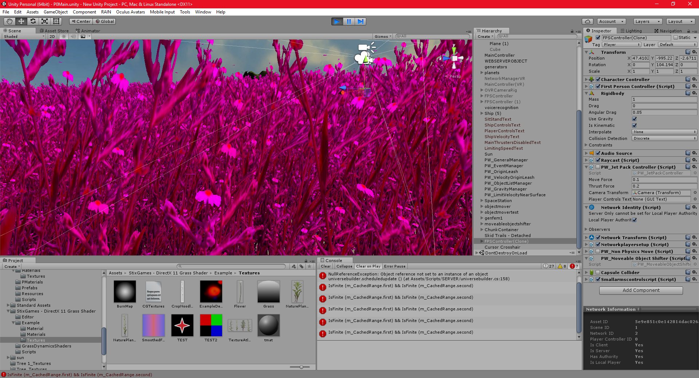Select the Scale tool

pos(44,21)
